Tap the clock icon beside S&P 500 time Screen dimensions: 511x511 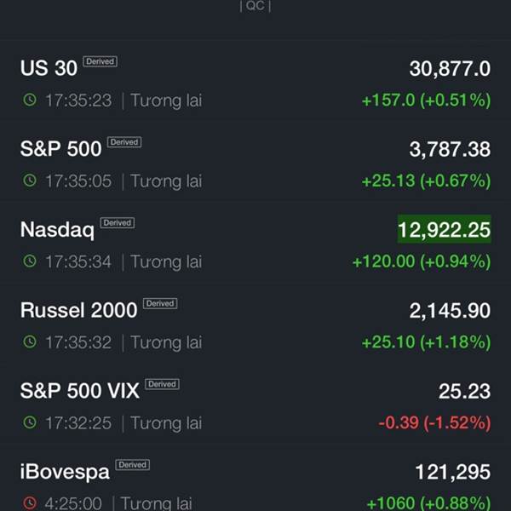(x=30, y=181)
